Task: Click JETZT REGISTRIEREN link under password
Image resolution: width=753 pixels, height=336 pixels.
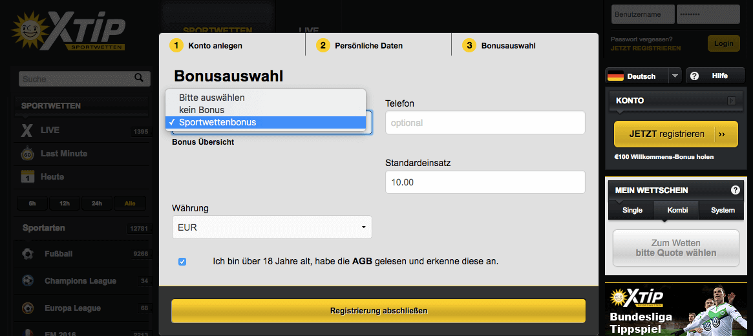Action: tap(646, 48)
